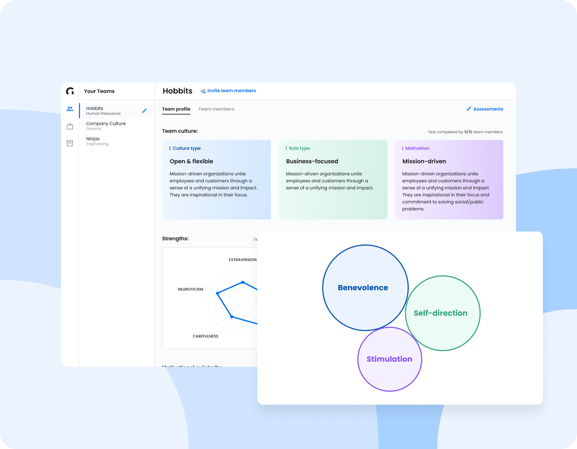Screen dimensions: 577x449
Task: Open the Role type Business-focused card
Action: (x=333, y=180)
